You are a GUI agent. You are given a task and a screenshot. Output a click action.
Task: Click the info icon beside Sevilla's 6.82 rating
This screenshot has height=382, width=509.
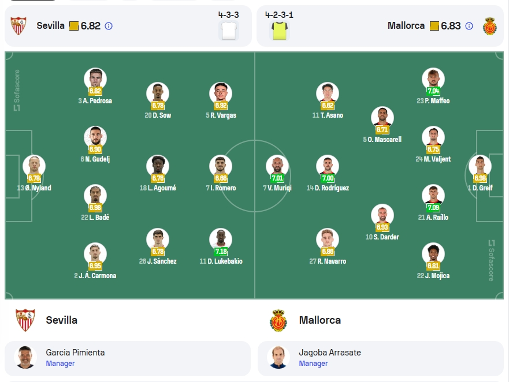109,26
